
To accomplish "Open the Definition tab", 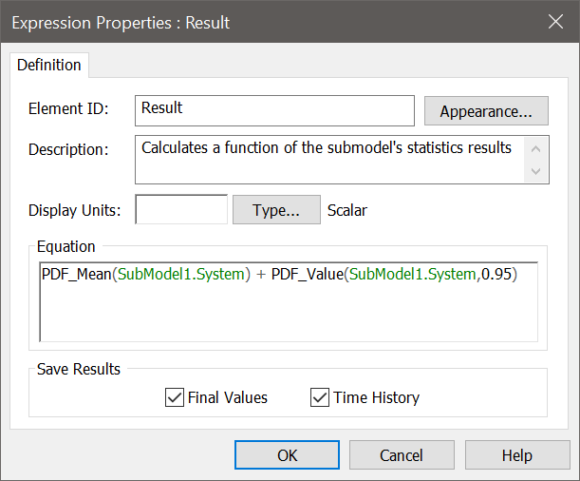I will 49,66.
